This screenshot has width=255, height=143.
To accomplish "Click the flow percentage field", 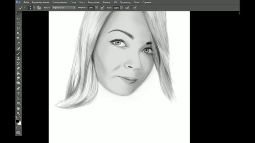I will [x=116, y=8].
